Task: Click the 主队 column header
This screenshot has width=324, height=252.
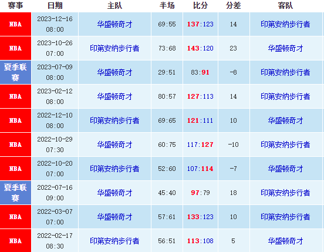Action: pyautogui.click(x=114, y=5)
